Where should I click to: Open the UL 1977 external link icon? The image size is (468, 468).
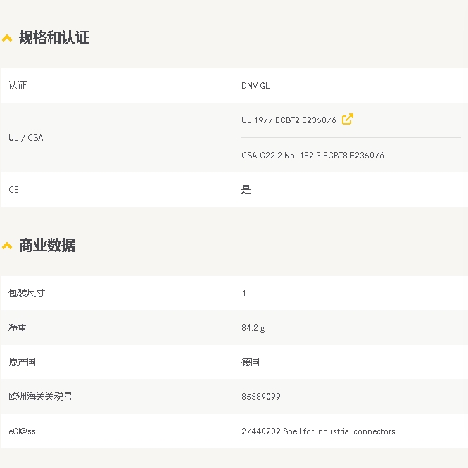point(348,119)
